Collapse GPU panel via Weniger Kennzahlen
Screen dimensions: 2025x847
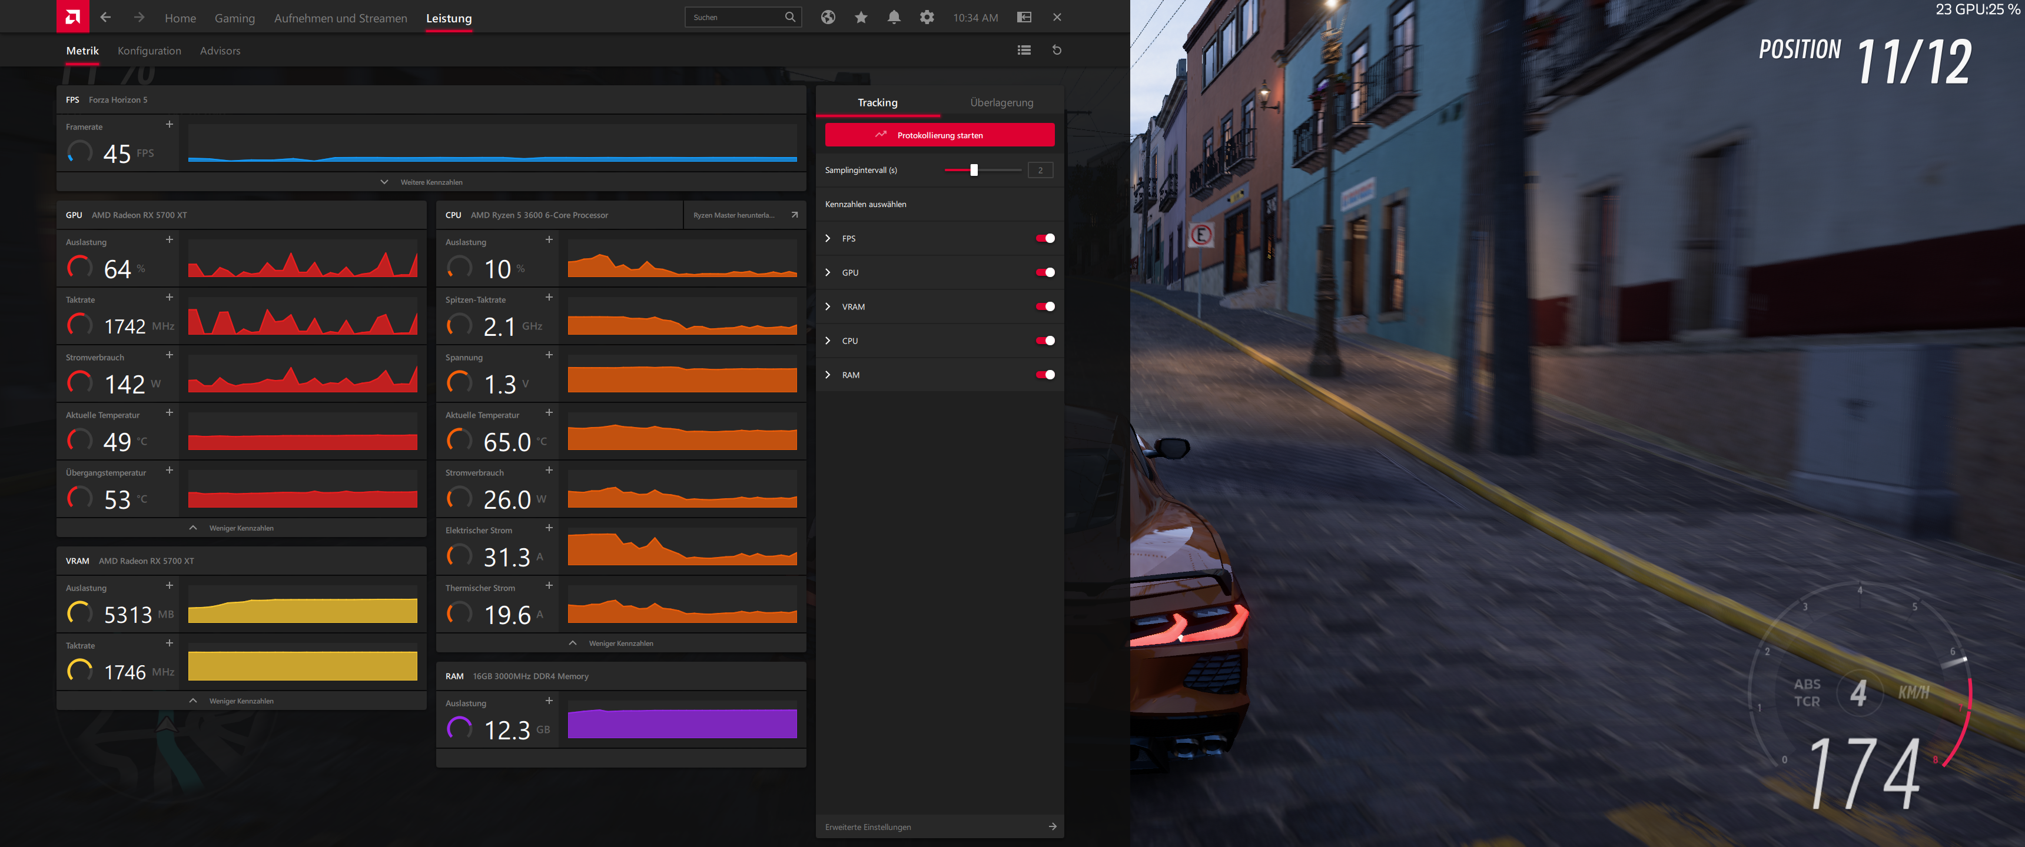coord(241,528)
